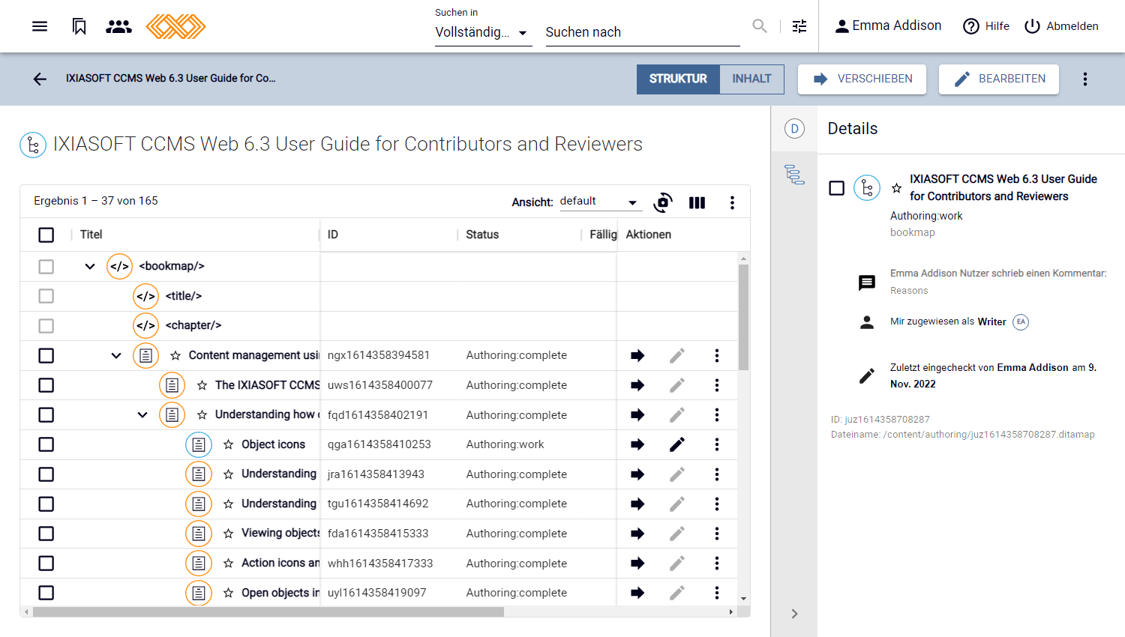Check the Action icons row checkbox
This screenshot has height=637, width=1125.
coord(46,564)
